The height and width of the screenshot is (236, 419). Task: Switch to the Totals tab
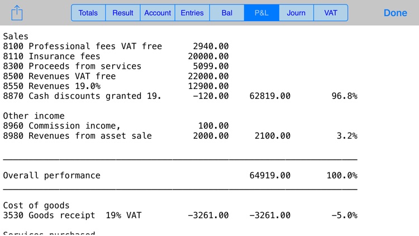pos(88,12)
